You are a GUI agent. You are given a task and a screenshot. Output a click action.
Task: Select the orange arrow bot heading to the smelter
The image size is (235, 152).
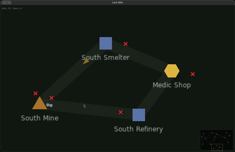click(x=86, y=61)
